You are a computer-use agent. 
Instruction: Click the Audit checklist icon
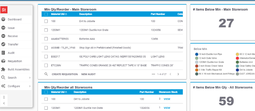[x=3, y=53]
